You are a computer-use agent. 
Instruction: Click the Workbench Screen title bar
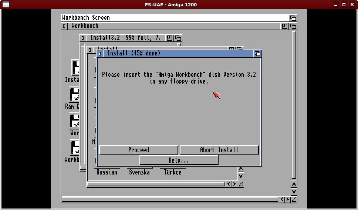(x=175, y=18)
